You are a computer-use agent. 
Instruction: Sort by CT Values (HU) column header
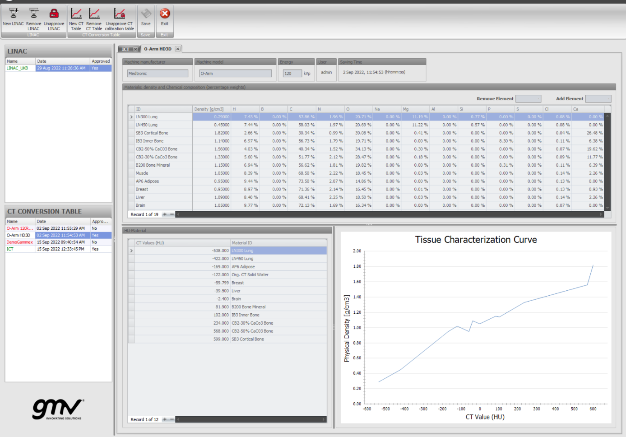182,242
